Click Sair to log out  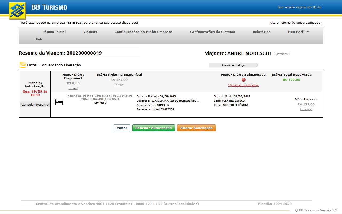pyautogui.click(x=39, y=39)
